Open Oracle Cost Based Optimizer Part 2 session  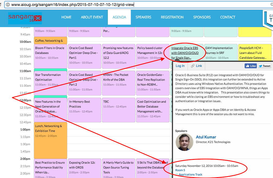[84, 83]
